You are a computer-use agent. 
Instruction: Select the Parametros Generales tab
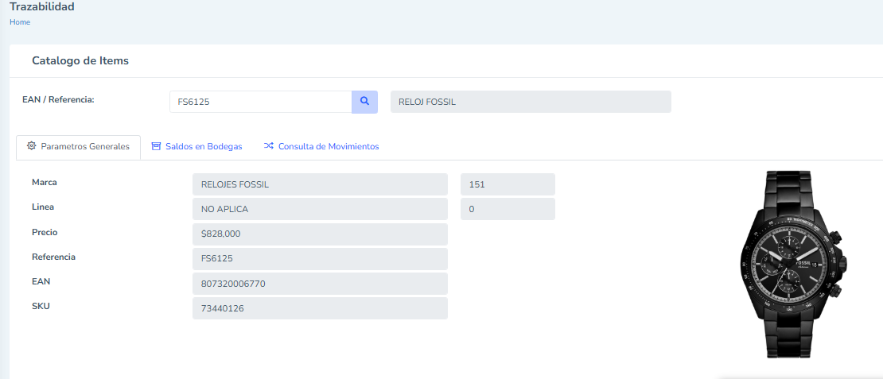(84, 147)
